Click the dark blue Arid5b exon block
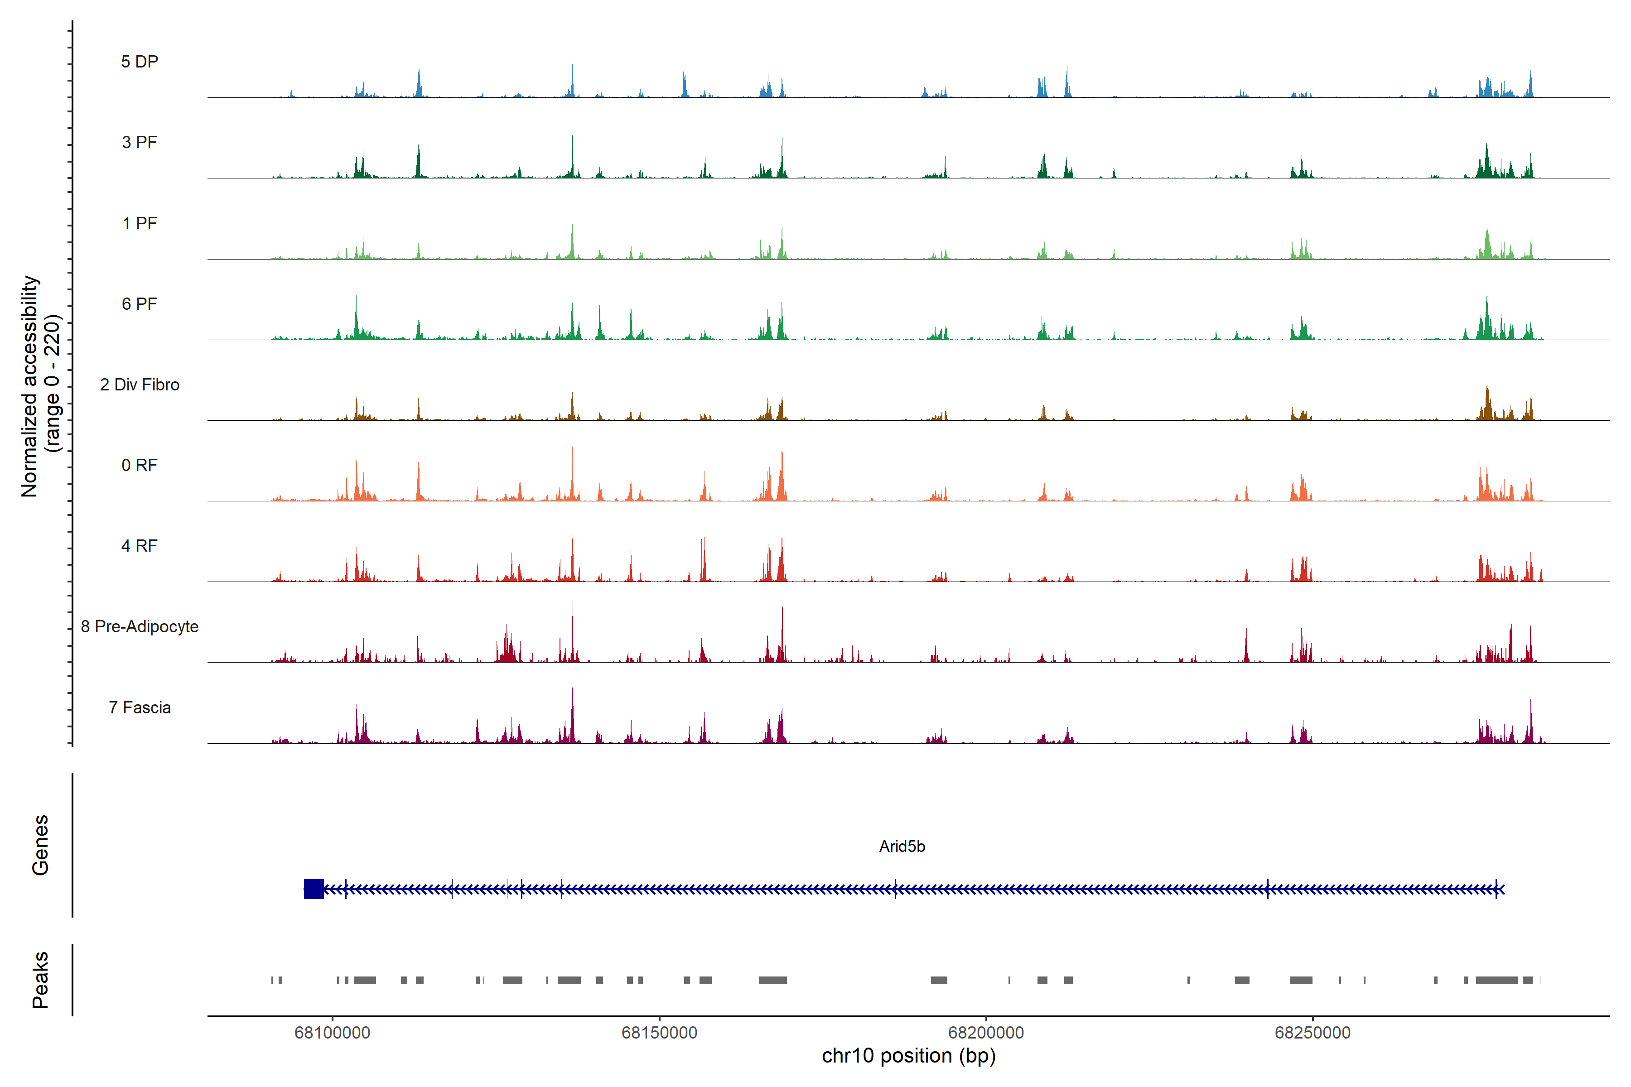This screenshot has width=1631, height=1087. (x=314, y=889)
